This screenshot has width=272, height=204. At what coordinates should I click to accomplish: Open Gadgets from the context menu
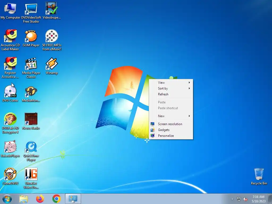tap(171, 130)
